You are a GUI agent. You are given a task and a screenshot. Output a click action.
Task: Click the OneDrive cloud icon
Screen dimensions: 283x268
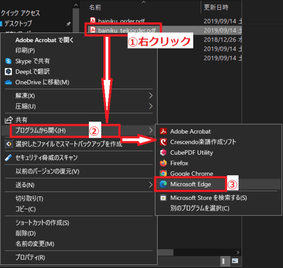[x=8, y=82]
